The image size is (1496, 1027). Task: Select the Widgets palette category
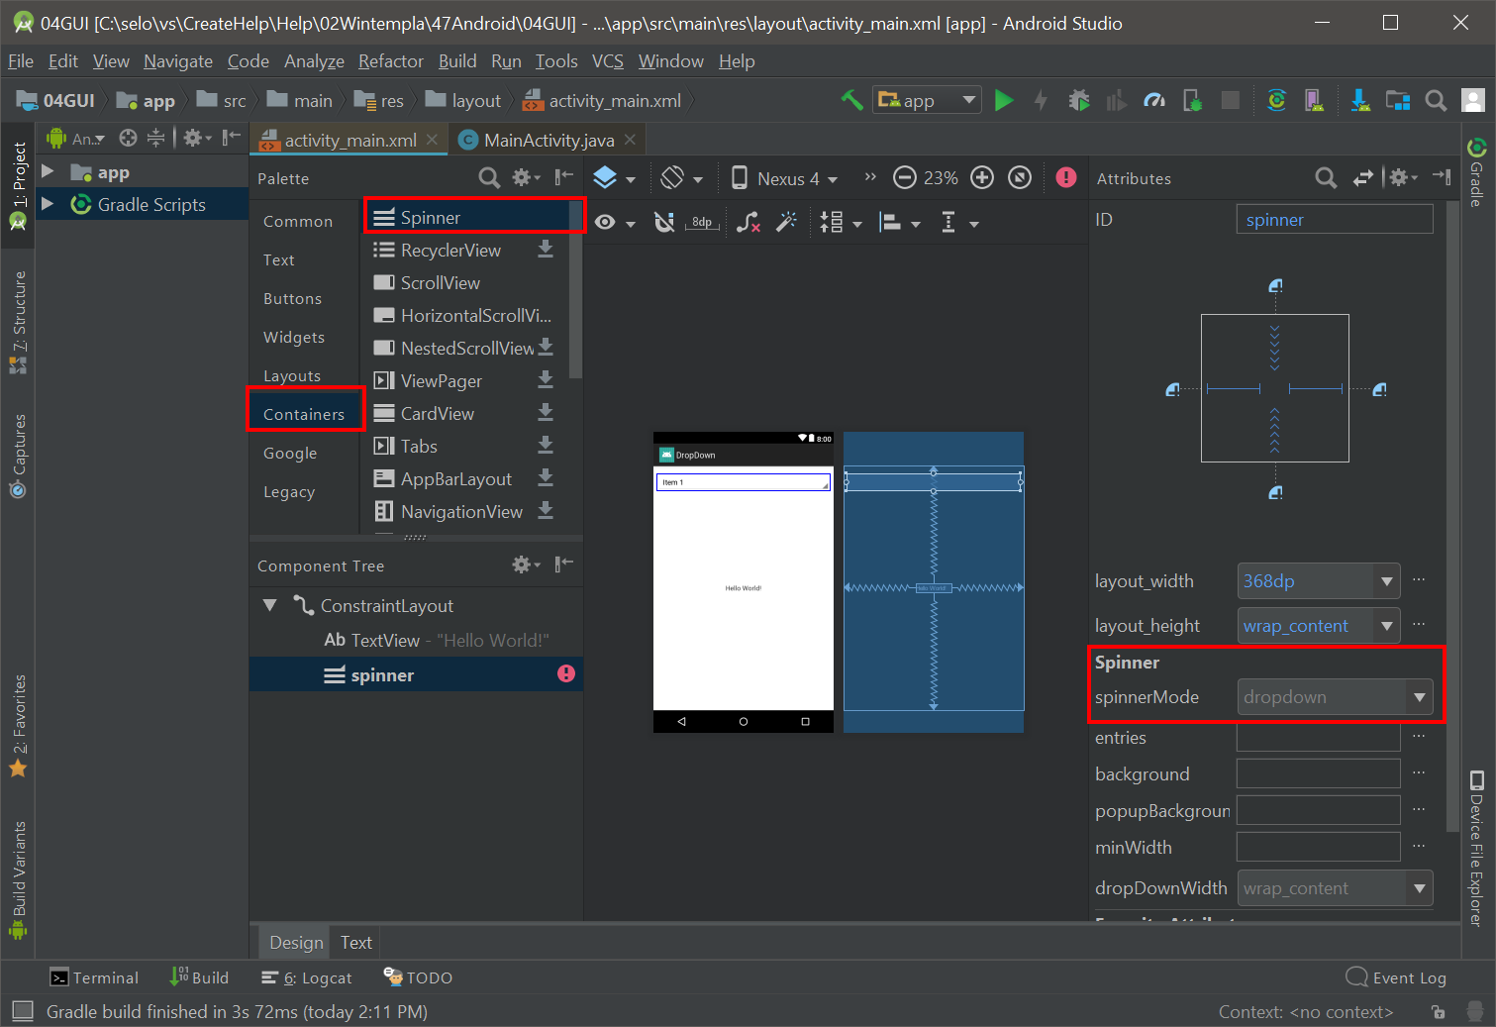click(x=293, y=337)
